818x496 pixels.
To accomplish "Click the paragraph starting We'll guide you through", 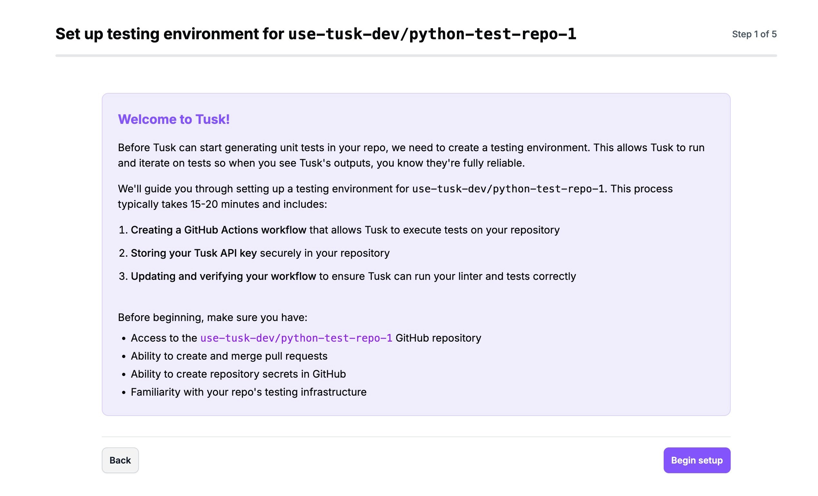I will point(395,196).
